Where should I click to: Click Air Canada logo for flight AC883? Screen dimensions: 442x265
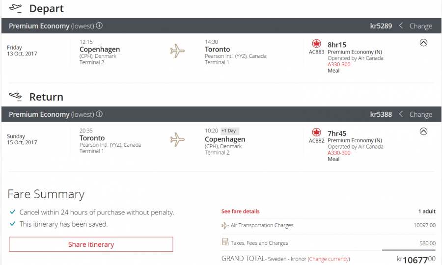tap(317, 44)
